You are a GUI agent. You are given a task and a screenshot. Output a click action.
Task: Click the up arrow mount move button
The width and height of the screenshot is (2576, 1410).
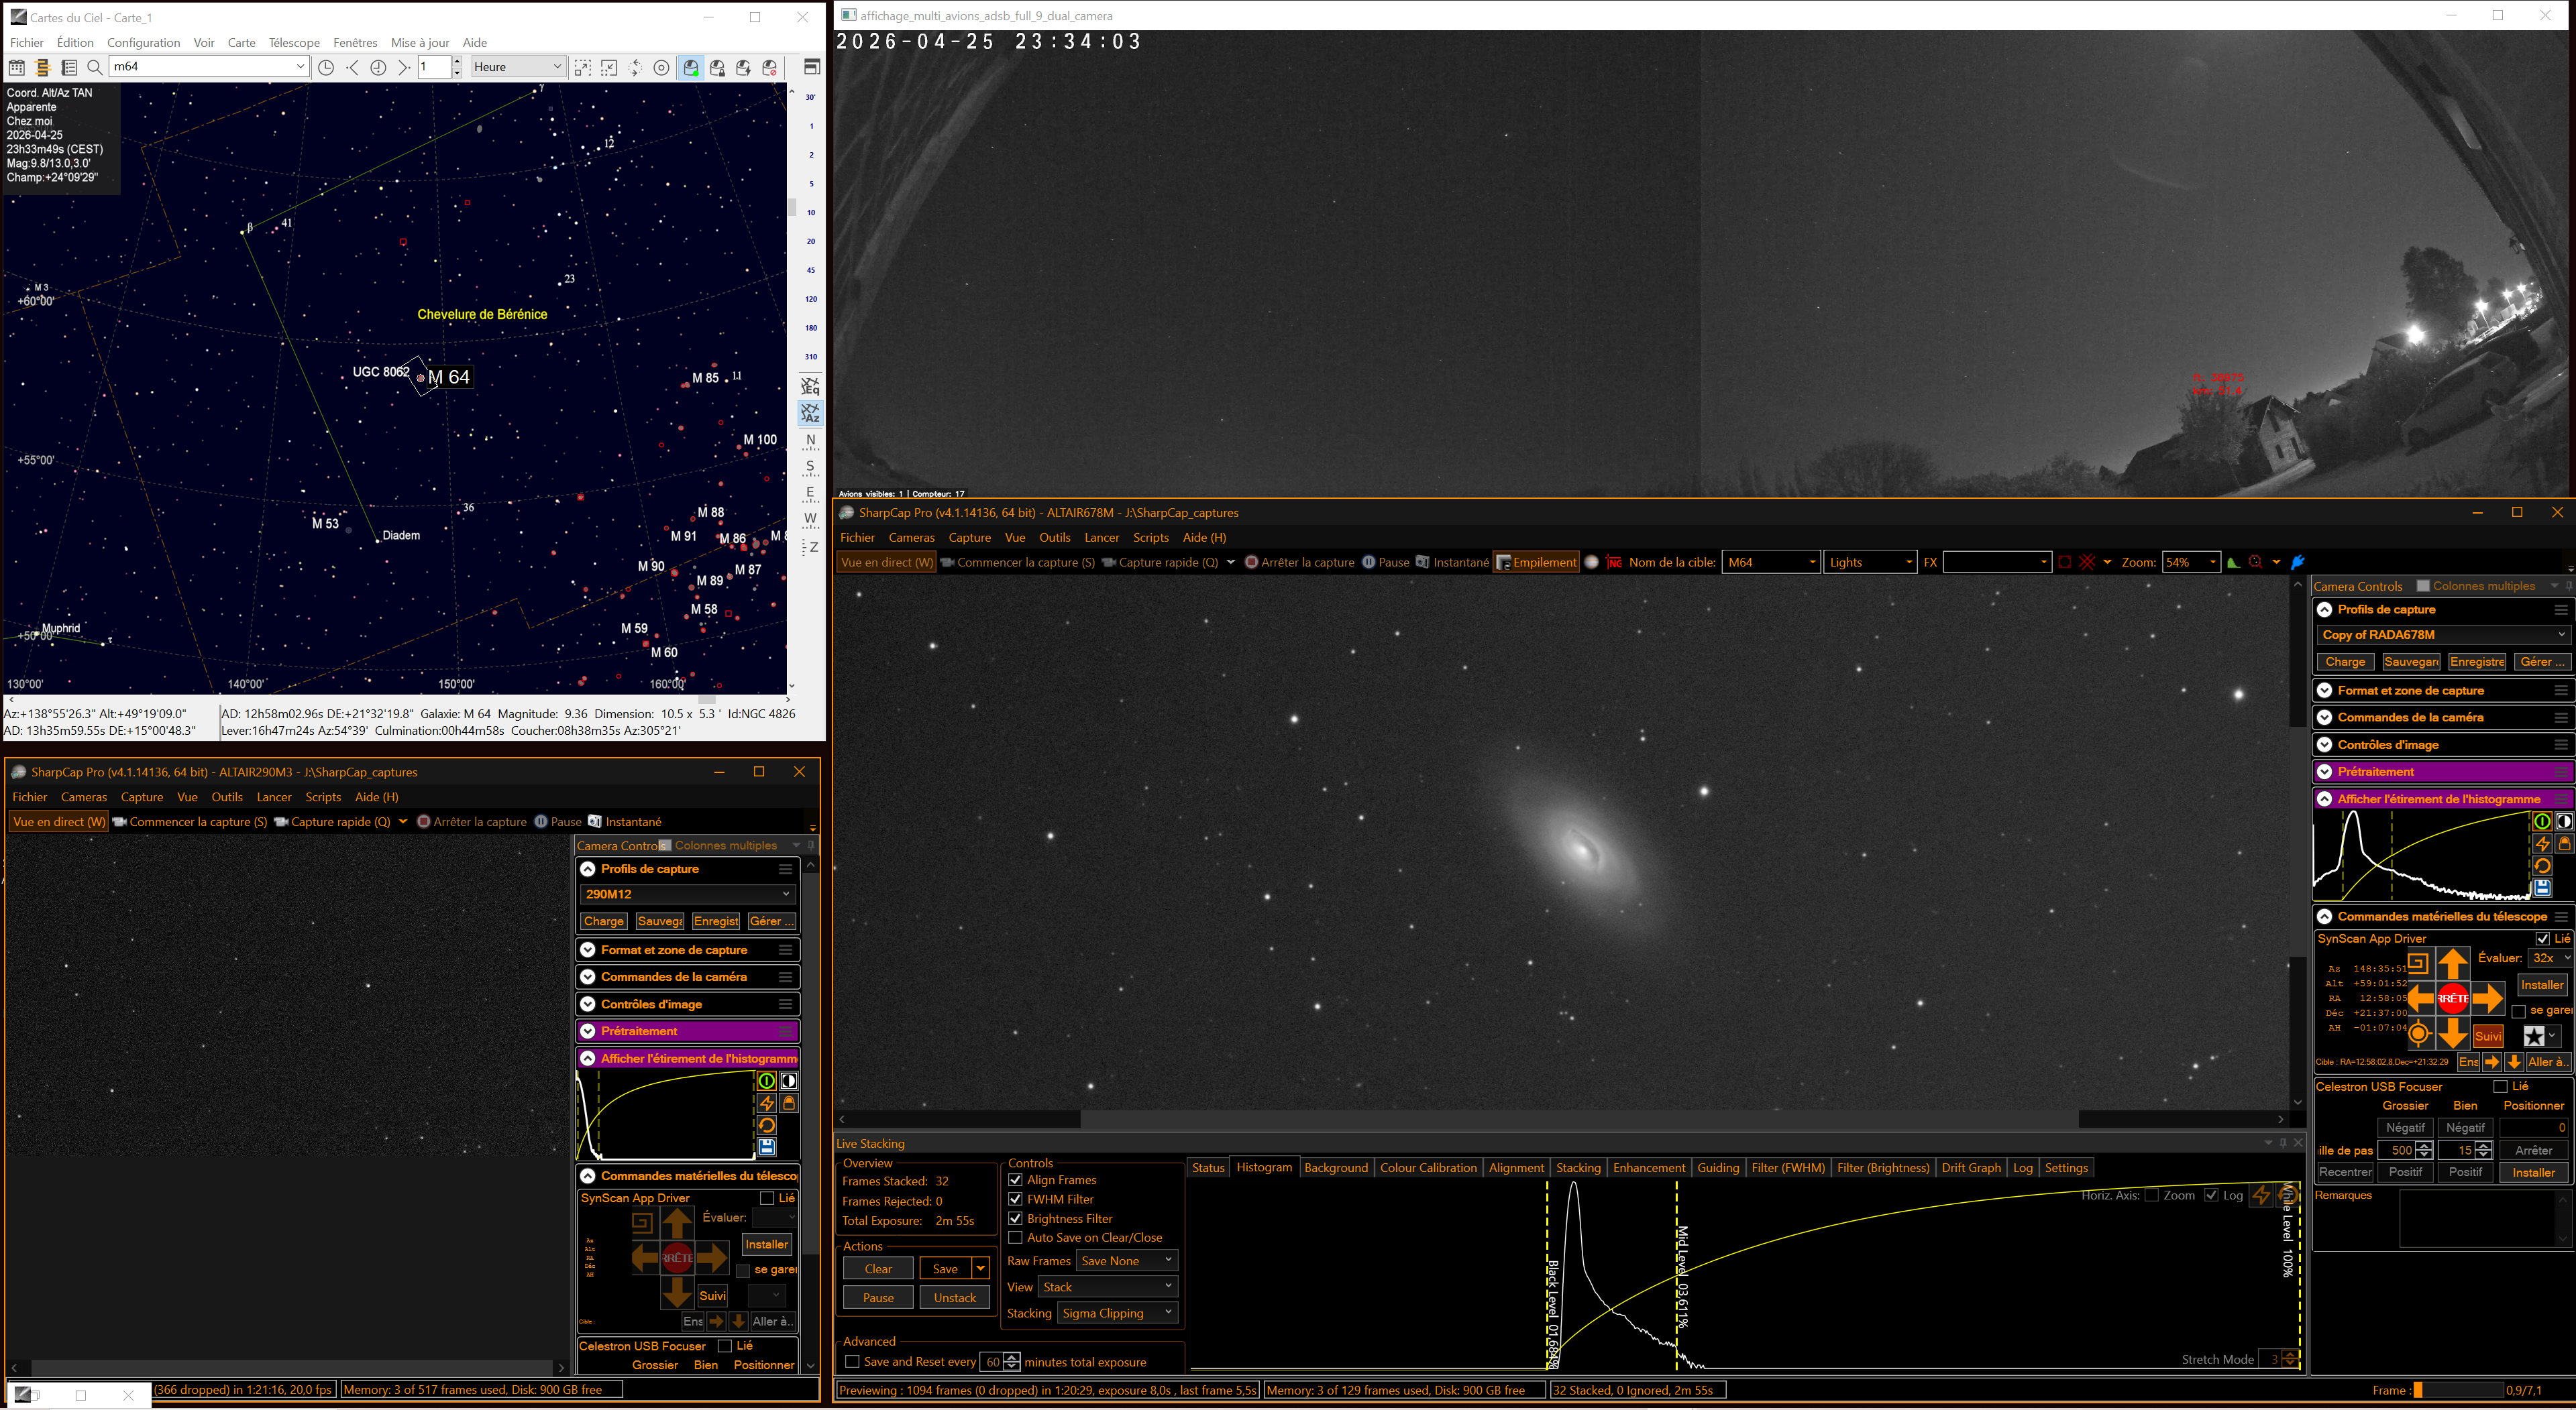[x=2452, y=964]
